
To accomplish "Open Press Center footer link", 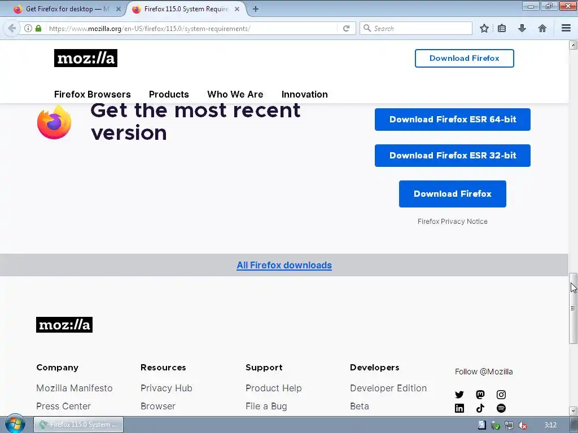I will 63,406.
